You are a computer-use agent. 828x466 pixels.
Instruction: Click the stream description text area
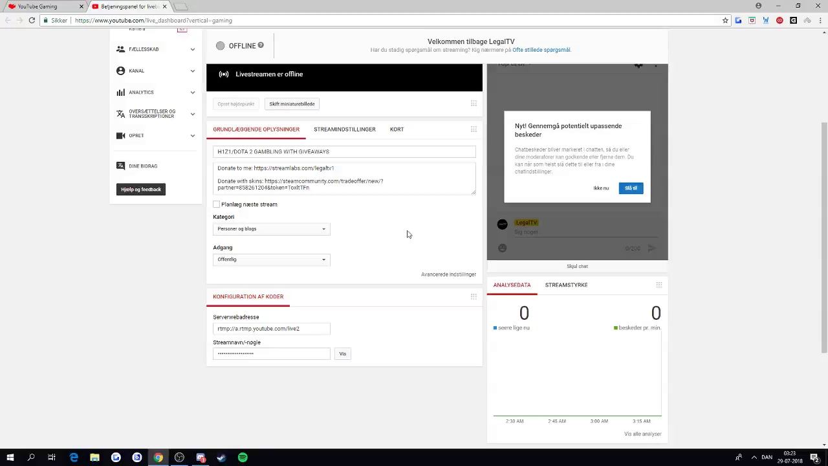pyautogui.click(x=344, y=178)
